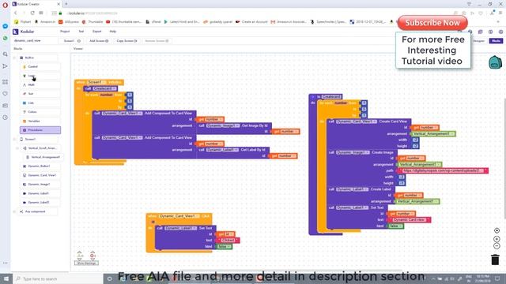Center the workspace with the target icon
Viewport: 506px width, 284px height.
click(497, 230)
